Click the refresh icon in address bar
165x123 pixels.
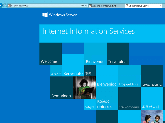click(86, 6)
